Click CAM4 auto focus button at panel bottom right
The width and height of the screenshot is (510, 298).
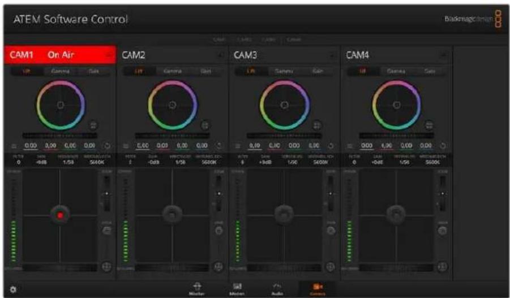click(x=442, y=267)
